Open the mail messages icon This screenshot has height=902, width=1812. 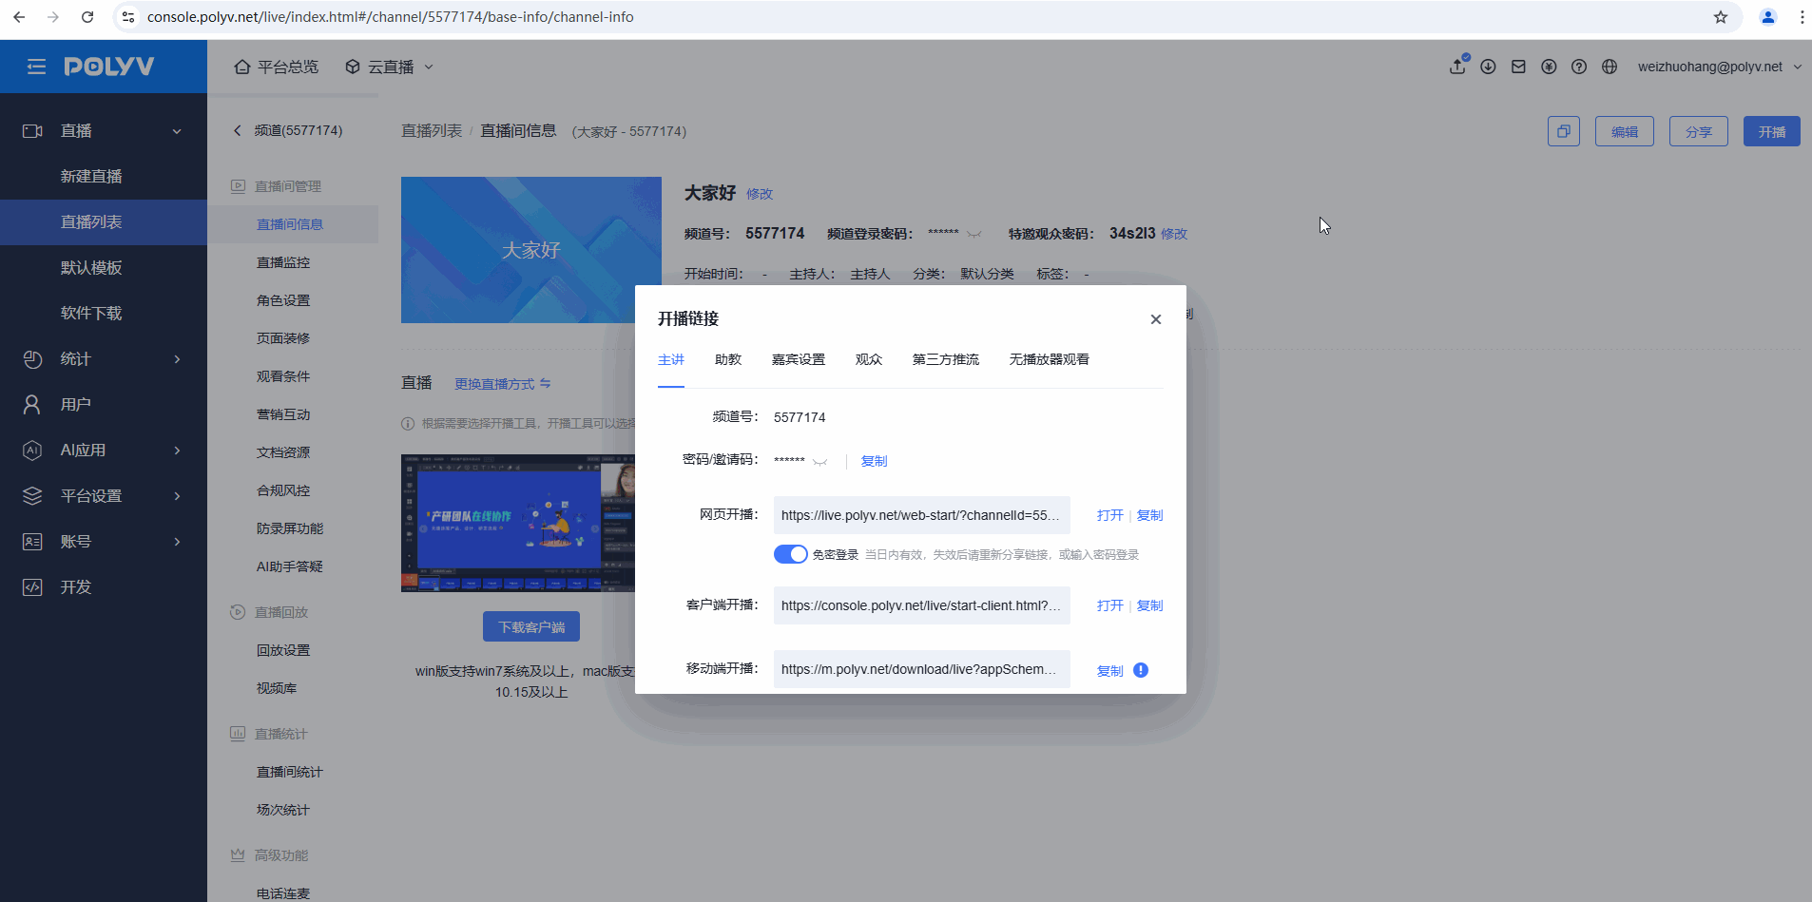tap(1518, 67)
